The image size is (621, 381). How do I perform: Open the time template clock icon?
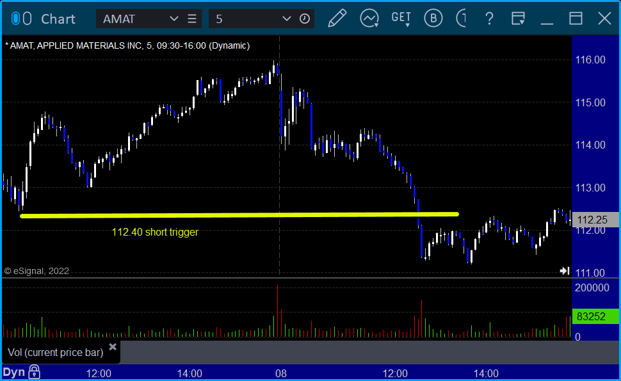pyautogui.click(x=305, y=19)
